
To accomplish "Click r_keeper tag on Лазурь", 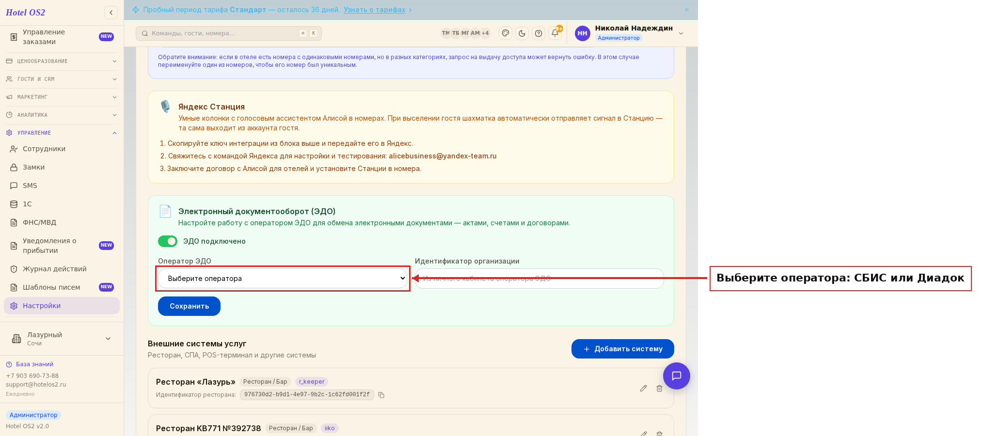I will [312, 382].
